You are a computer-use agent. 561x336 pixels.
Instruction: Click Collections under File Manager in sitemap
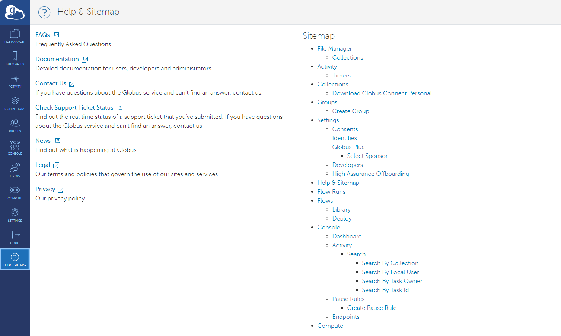(347, 57)
